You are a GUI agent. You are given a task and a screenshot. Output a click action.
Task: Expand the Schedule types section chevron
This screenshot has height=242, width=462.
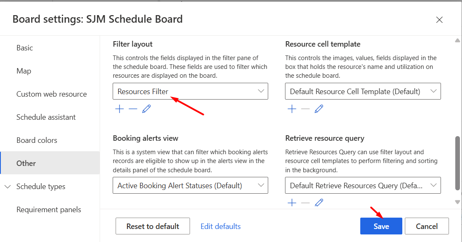(8, 187)
